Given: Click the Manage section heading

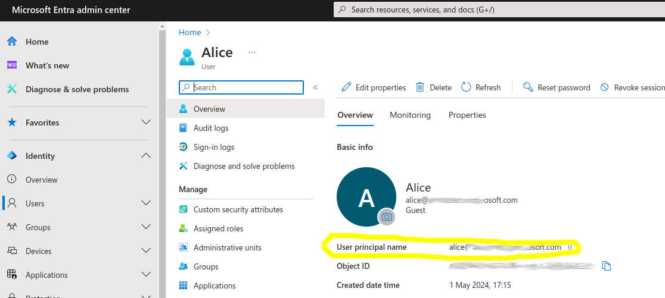Looking at the screenshot, I should point(193,189).
